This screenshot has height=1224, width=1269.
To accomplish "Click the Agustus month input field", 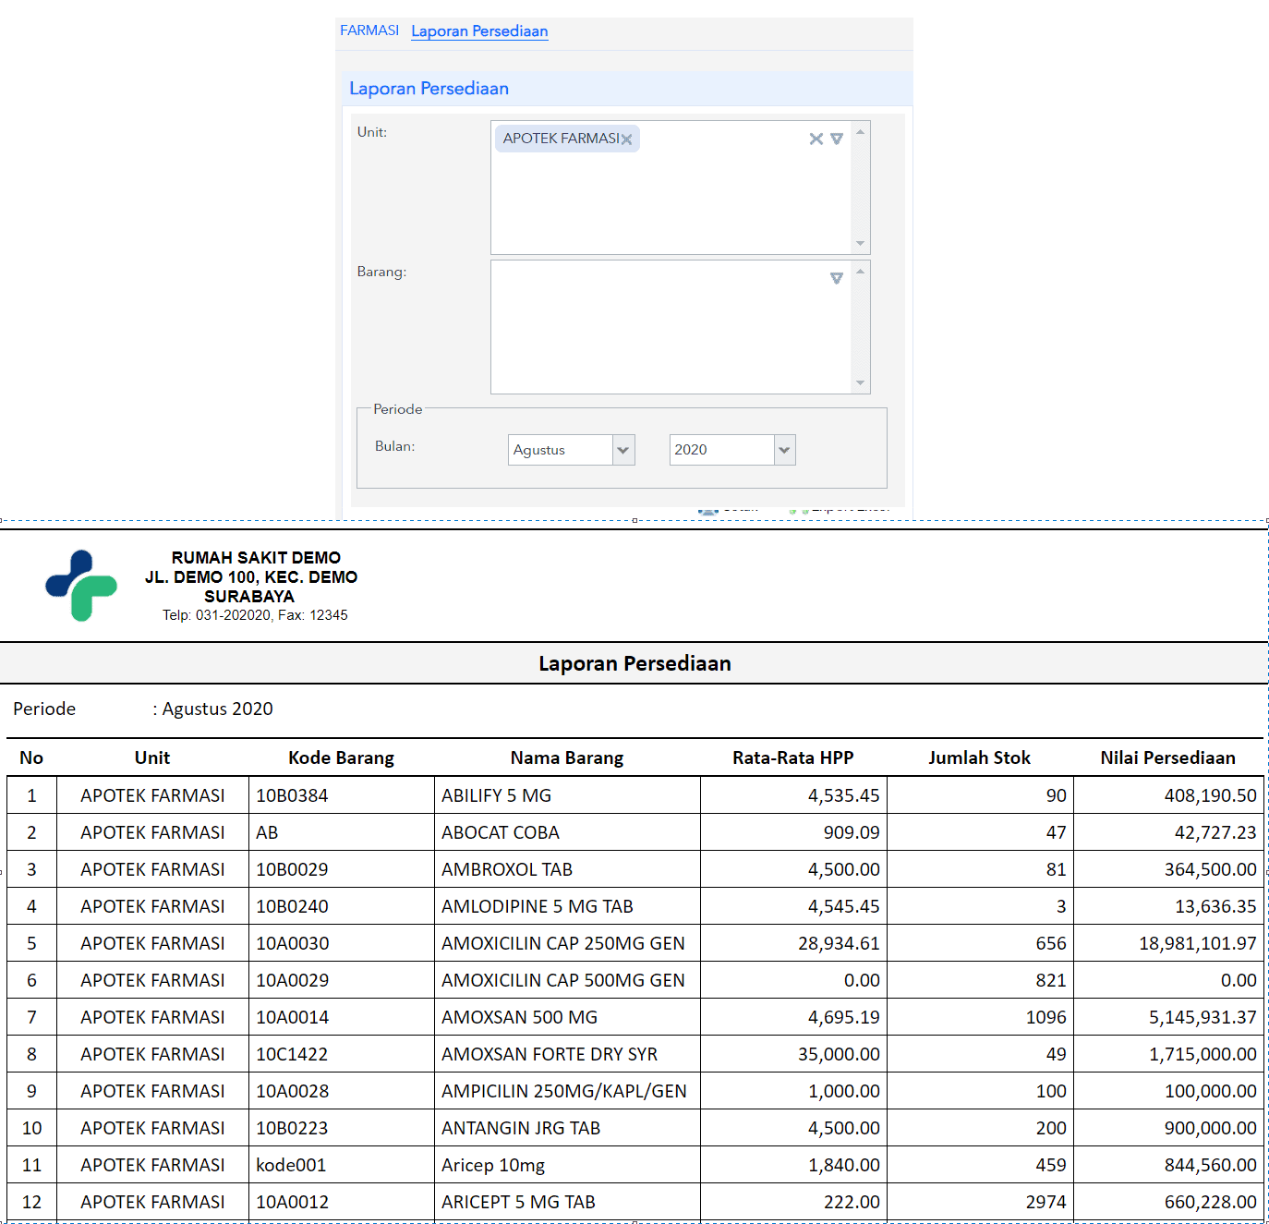I will click(561, 450).
